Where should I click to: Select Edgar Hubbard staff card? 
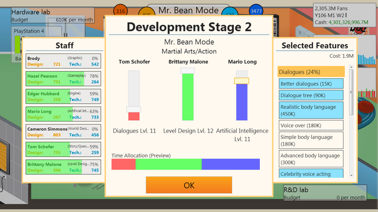click(x=63, y=97)
